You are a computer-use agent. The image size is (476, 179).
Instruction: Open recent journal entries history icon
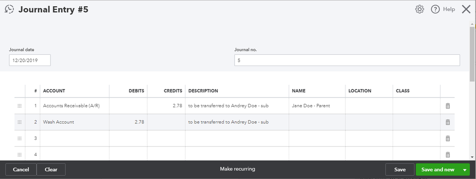tap(10, 10)
